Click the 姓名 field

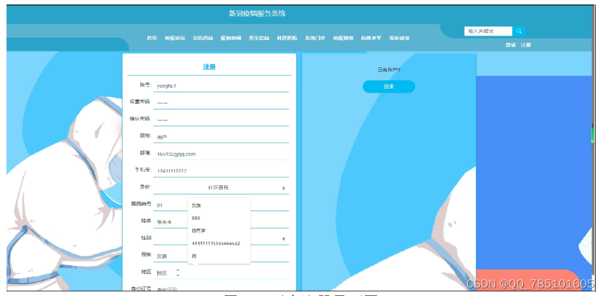221,222
